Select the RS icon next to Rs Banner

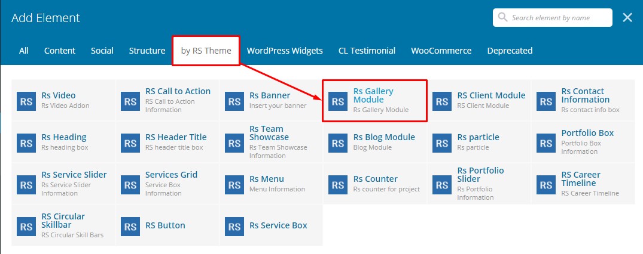(x=234, y=101)
